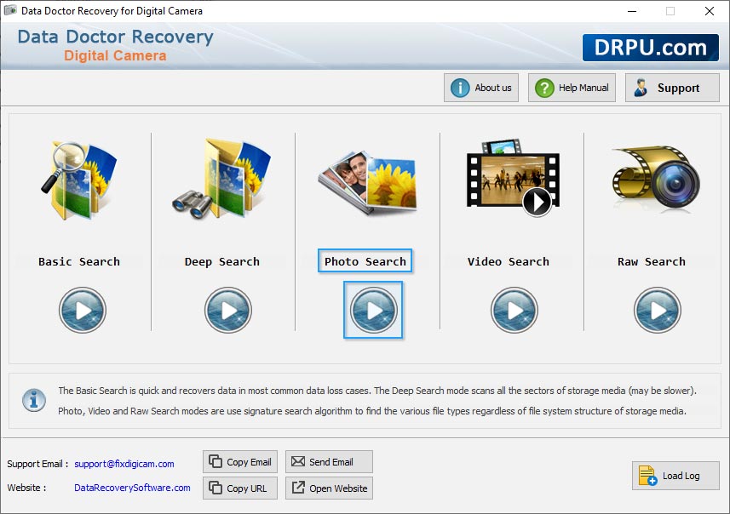Screen dimensions: 730x514
Task: Click the Basic Search magnifier folder icon
Action: [x=78, y=180]
